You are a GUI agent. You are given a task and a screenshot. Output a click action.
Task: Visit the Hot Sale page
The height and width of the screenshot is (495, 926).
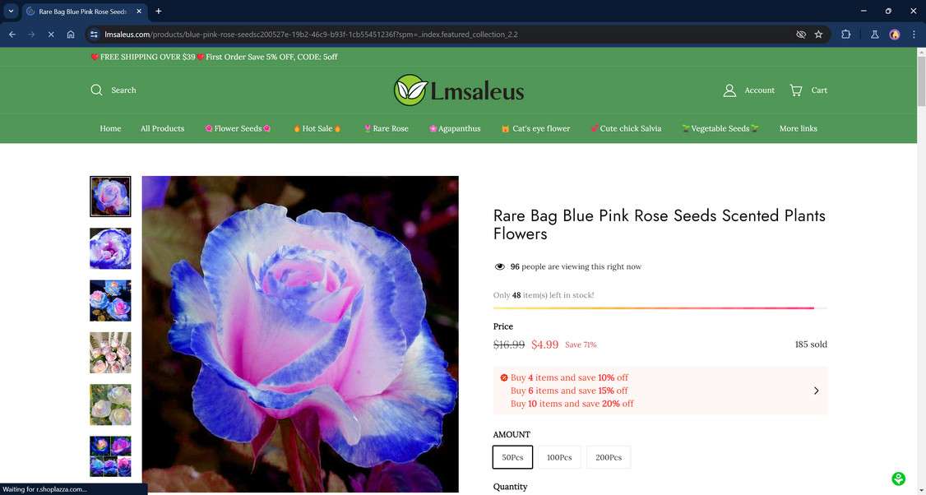(317, 128)
